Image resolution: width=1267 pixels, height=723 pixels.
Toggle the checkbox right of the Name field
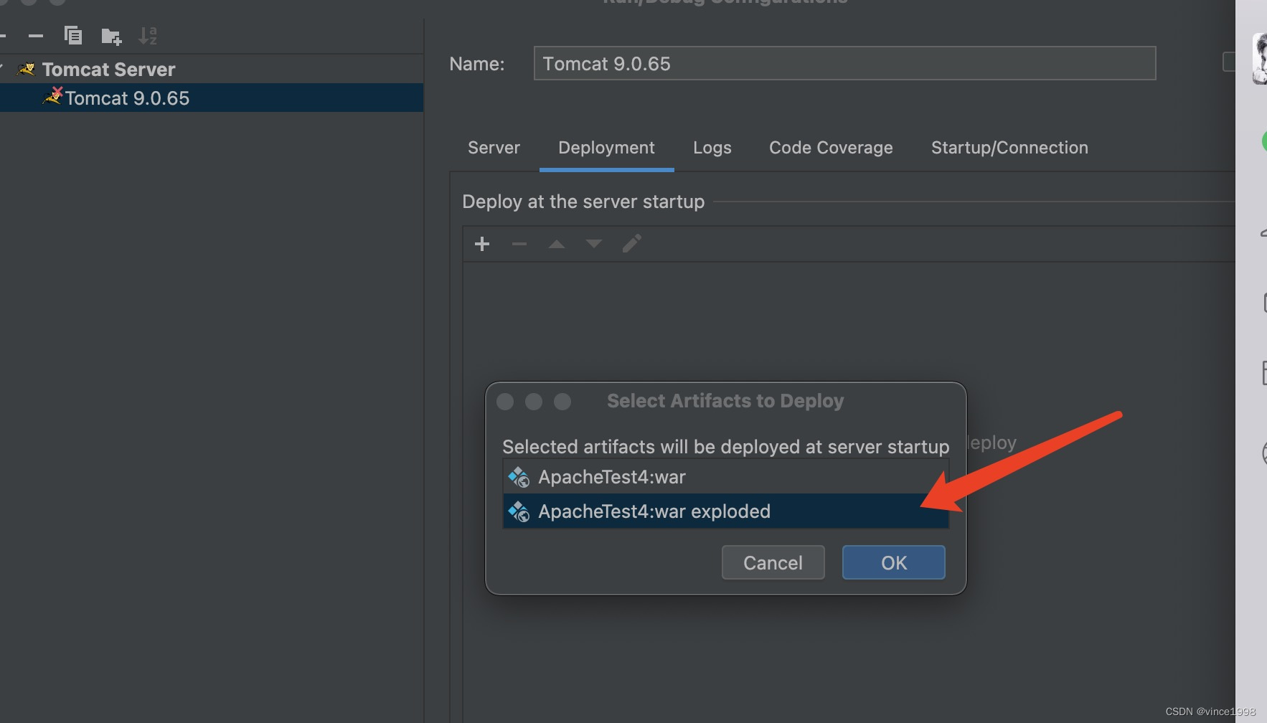pyautogui.click(x=1228, y=62)
